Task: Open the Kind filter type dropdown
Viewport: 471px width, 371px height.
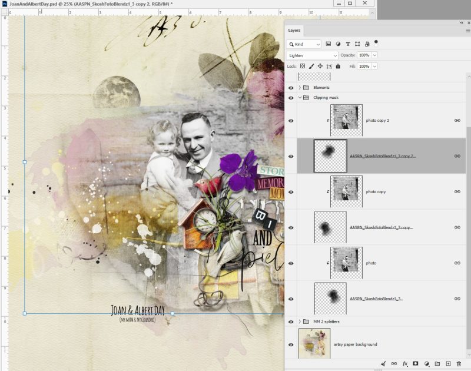Action: point(304,44)
